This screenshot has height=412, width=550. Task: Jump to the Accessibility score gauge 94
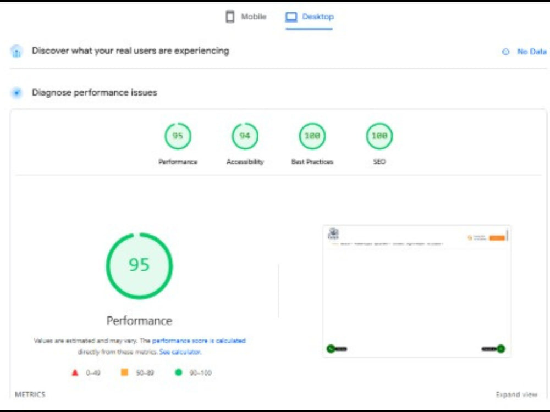coord(245,136)
